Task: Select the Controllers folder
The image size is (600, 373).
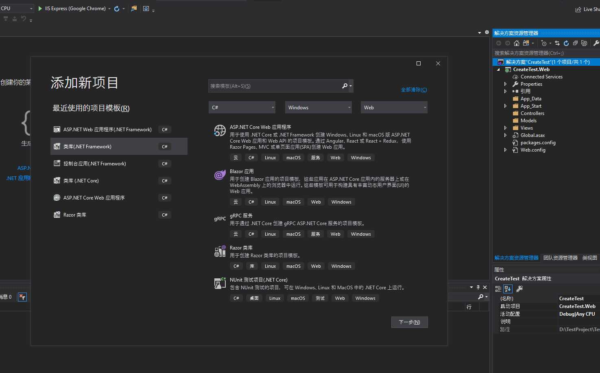Action: coord(532,113)
